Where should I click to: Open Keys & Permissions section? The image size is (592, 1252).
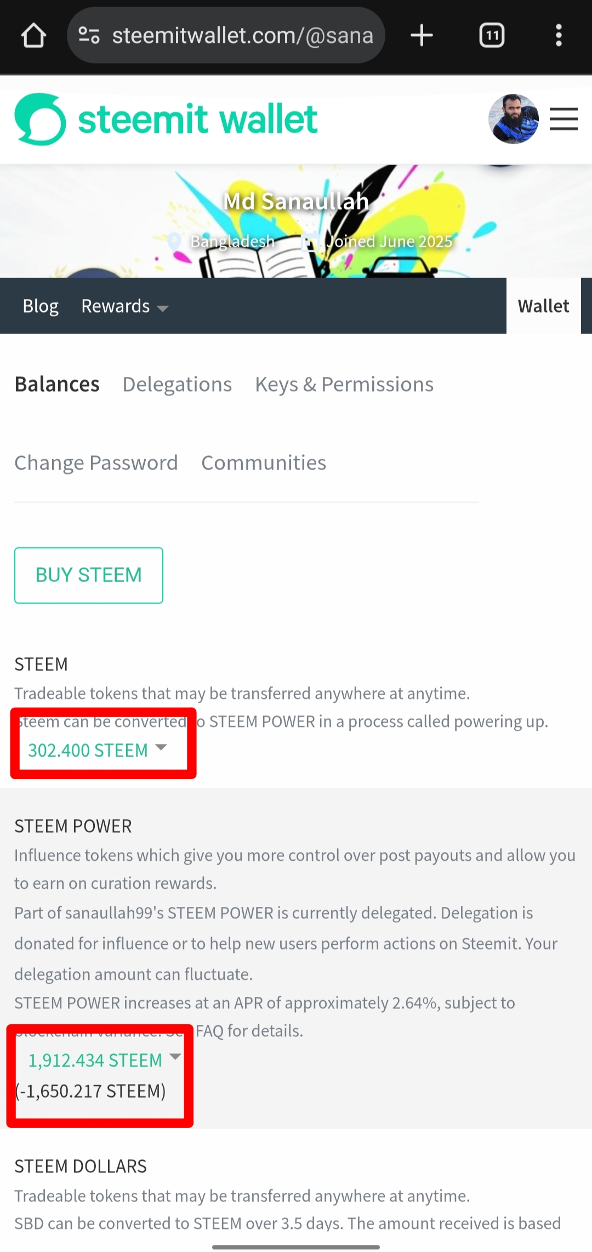coord(344,385)
